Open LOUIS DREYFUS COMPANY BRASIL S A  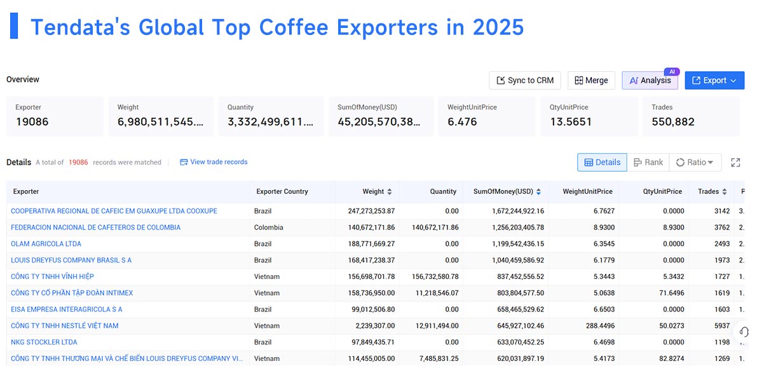[x=71, y=260]
